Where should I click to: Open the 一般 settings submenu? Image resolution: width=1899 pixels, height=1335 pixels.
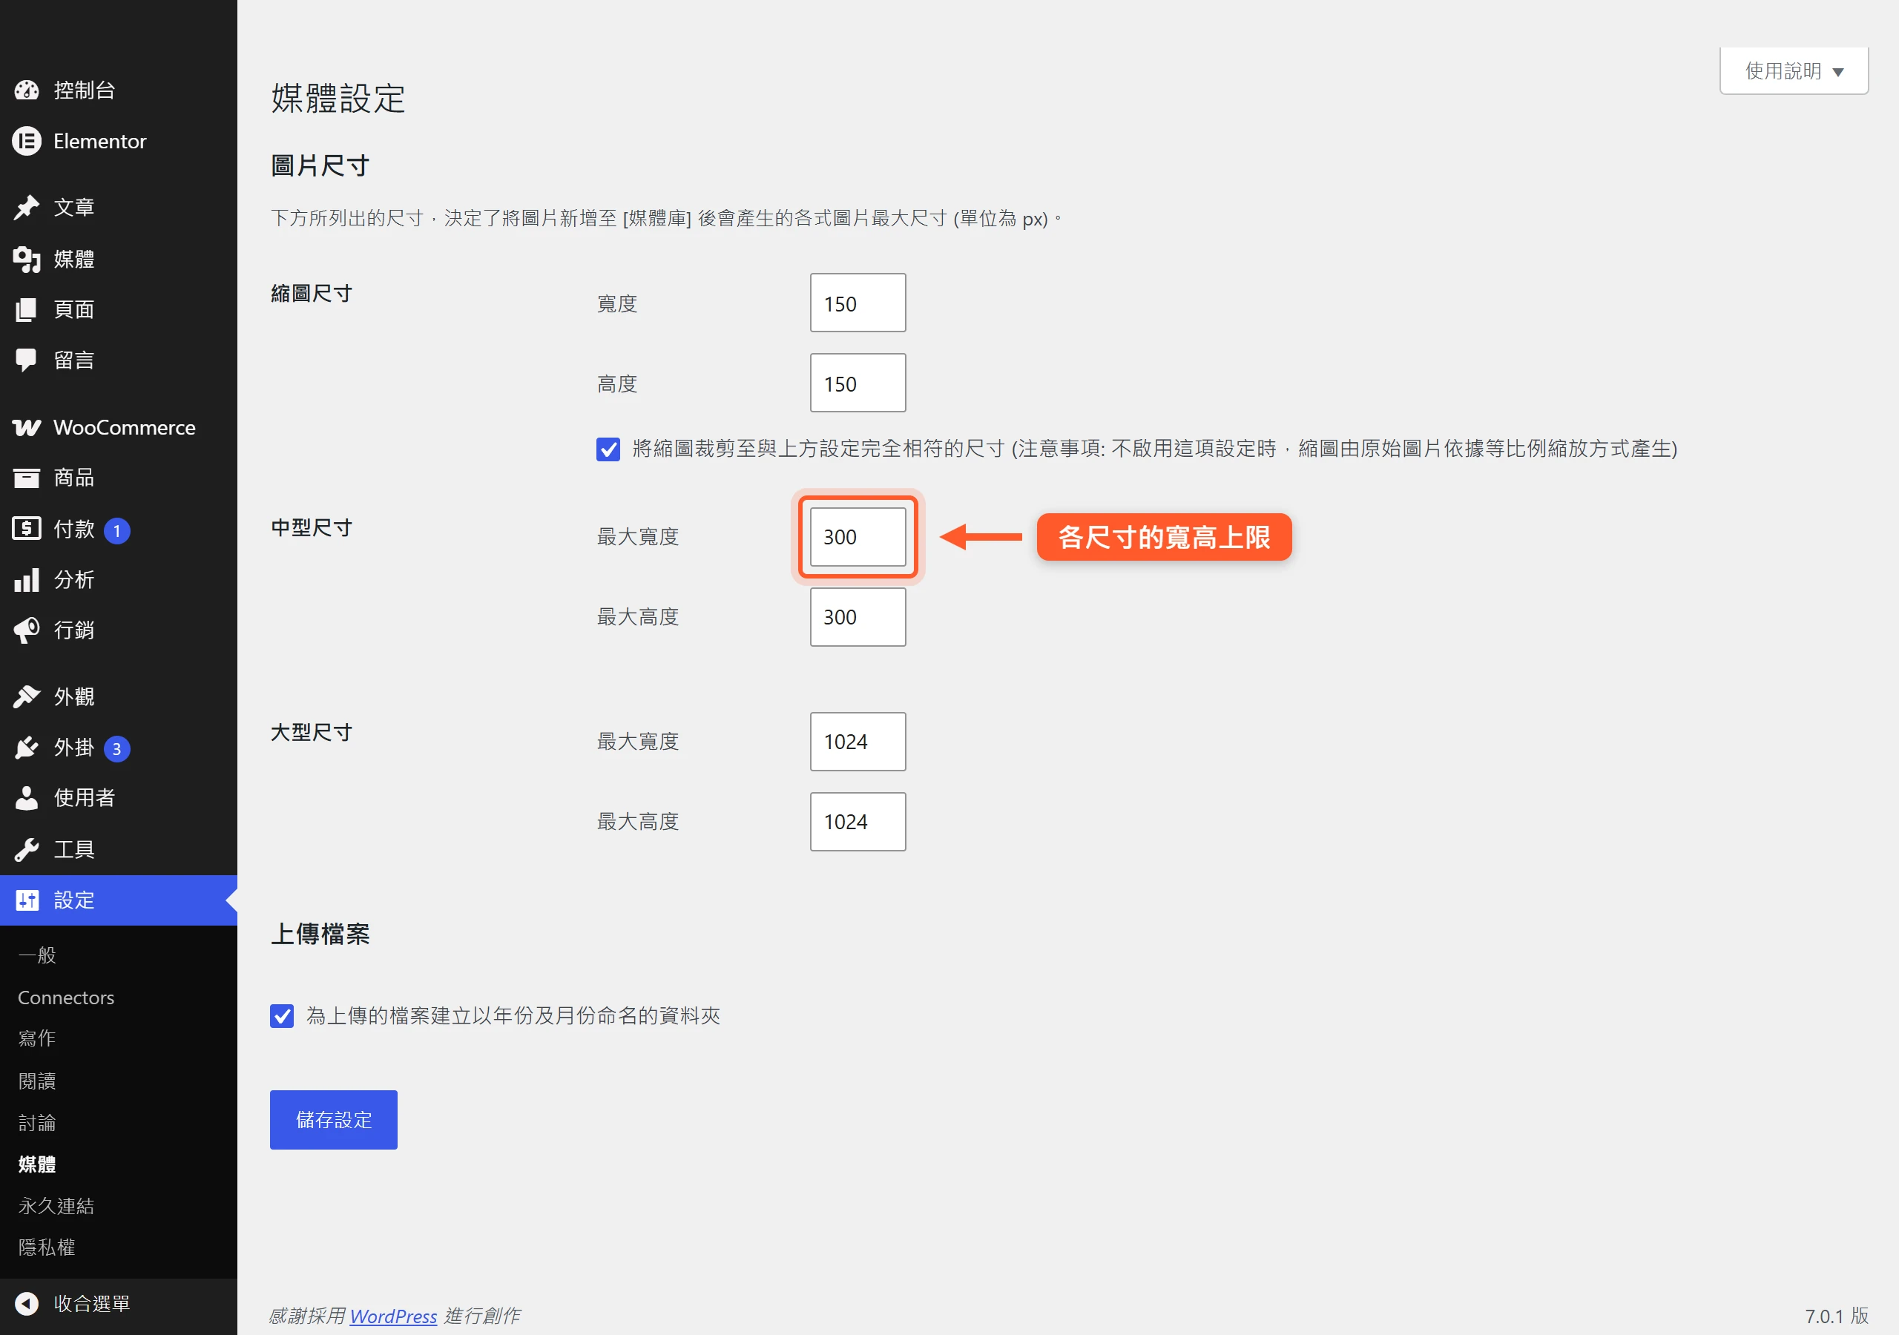[37, 955]
